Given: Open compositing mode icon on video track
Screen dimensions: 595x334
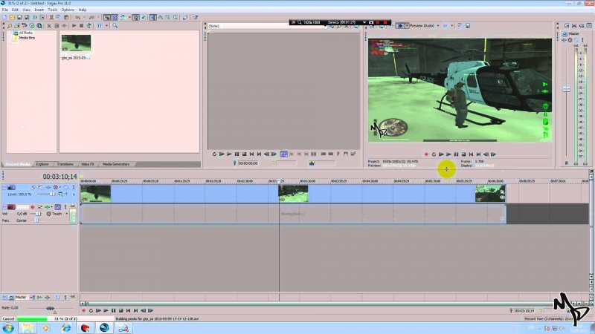Looking at the screenshot, I should coord(61,194).
